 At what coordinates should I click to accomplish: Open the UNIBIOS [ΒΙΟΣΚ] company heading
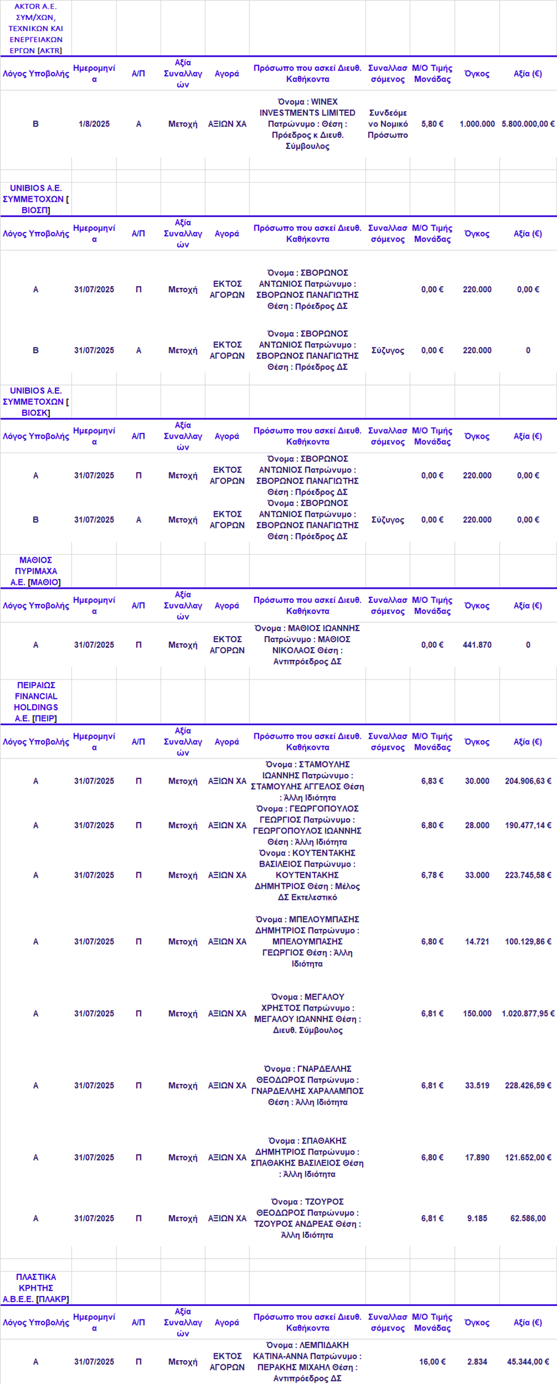click(36, 402)
